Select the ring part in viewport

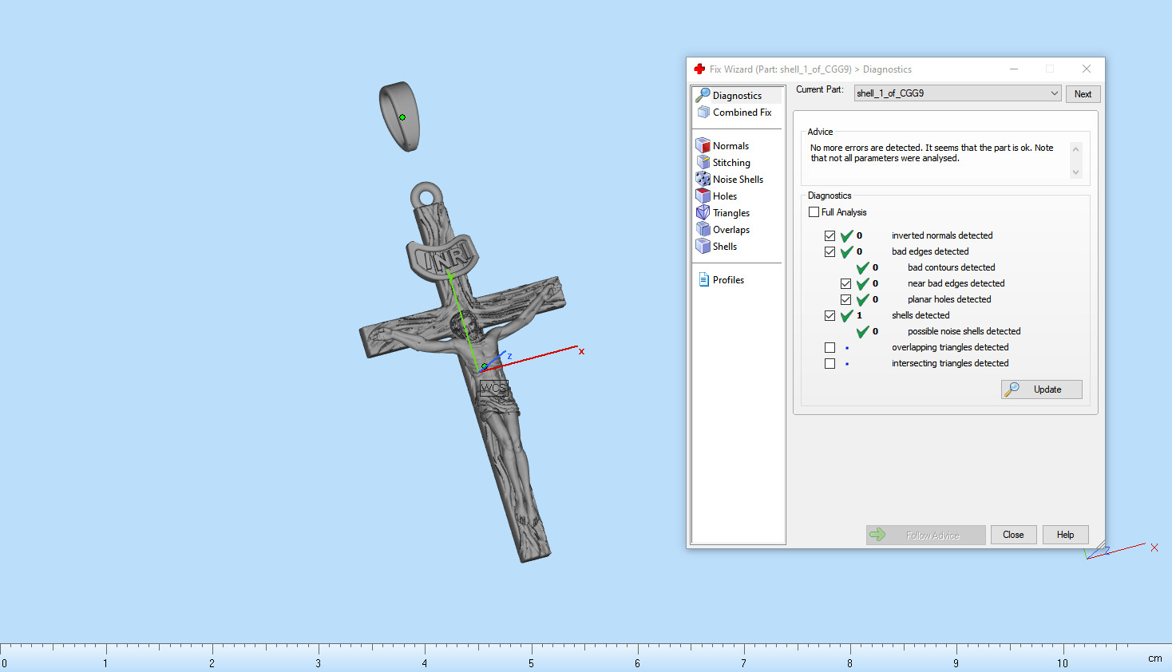(400, 117)
